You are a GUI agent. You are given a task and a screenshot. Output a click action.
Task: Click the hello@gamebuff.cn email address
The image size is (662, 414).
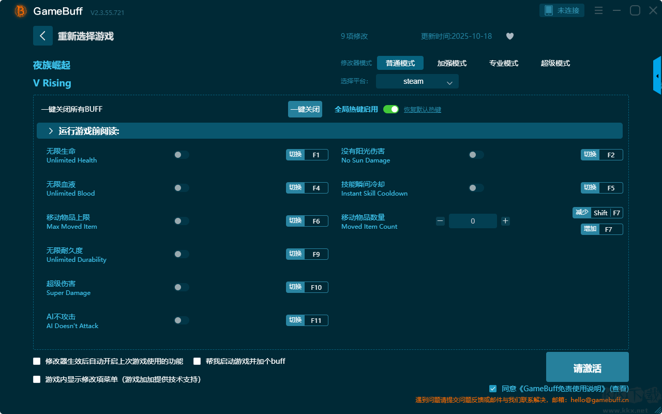tap(599, 400)
